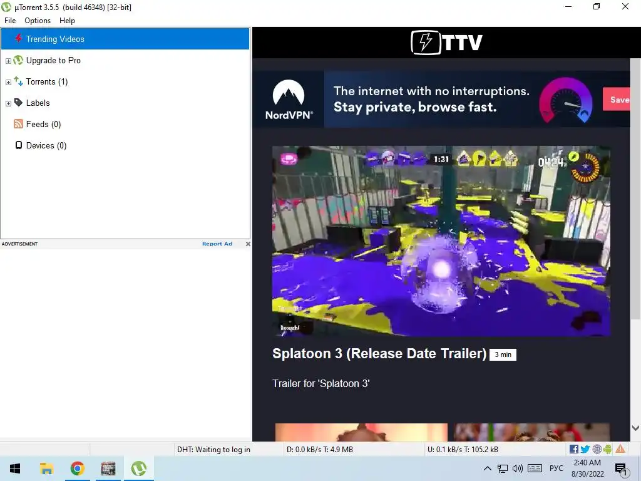Open Google Chrome from taskbar

pos(77,468)
